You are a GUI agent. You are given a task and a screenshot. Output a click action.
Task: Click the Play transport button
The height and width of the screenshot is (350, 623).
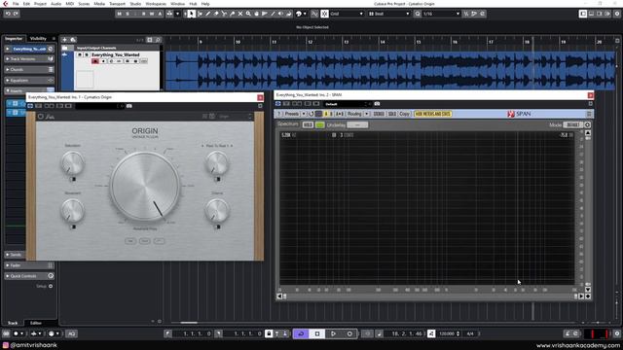[333, 333]
